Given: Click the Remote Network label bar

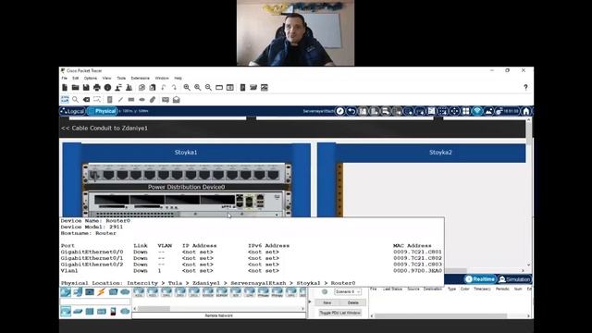Looking at the screenshot, I should (x=219, y=315).
